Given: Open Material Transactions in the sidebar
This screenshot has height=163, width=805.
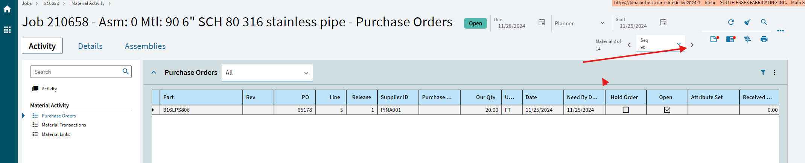Looking at the screenshot, I should (x=64, y=125).
